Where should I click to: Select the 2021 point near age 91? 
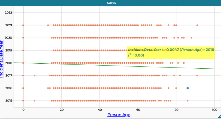[197, 25]
